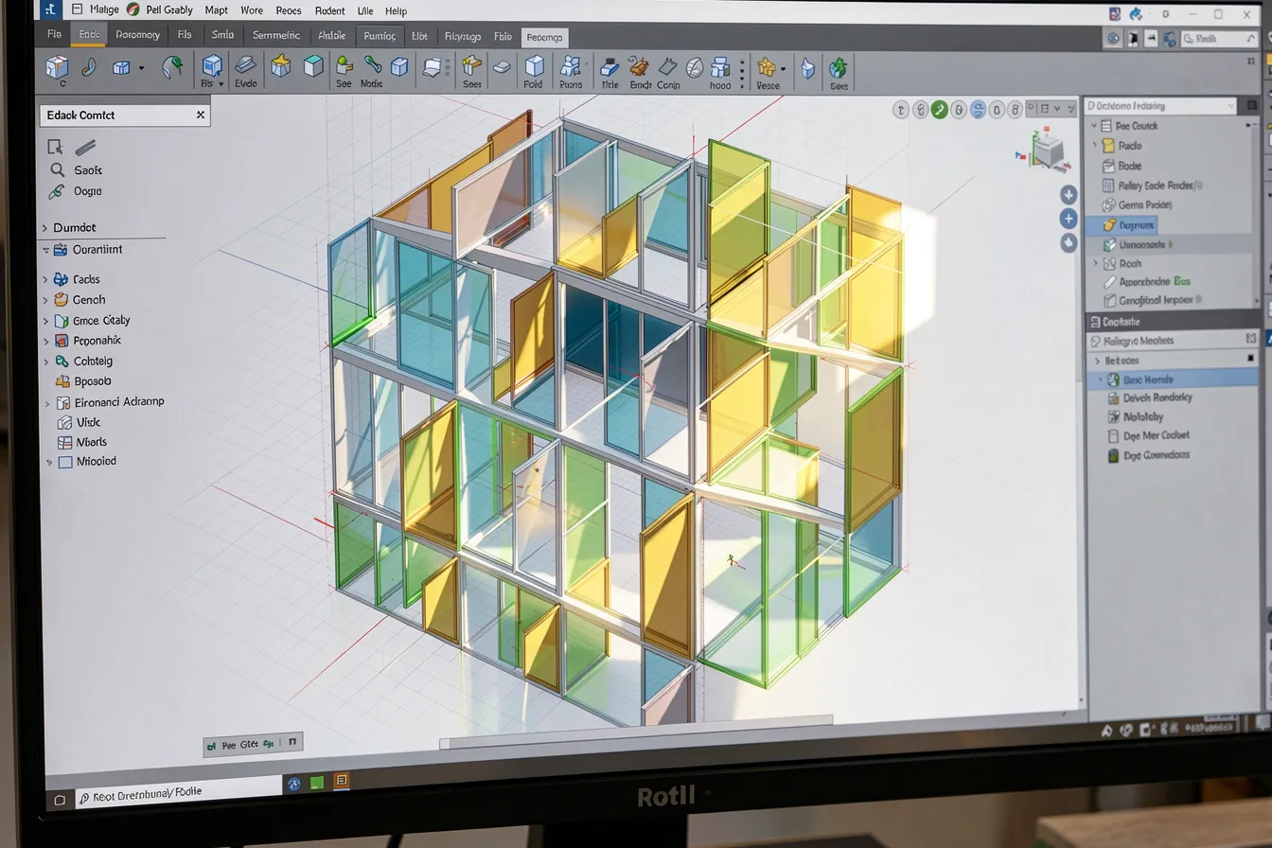Click the Vesce tool icon
Viewport: 1272px width, 848px height.
pyautogui.click(x=768, y=68)
